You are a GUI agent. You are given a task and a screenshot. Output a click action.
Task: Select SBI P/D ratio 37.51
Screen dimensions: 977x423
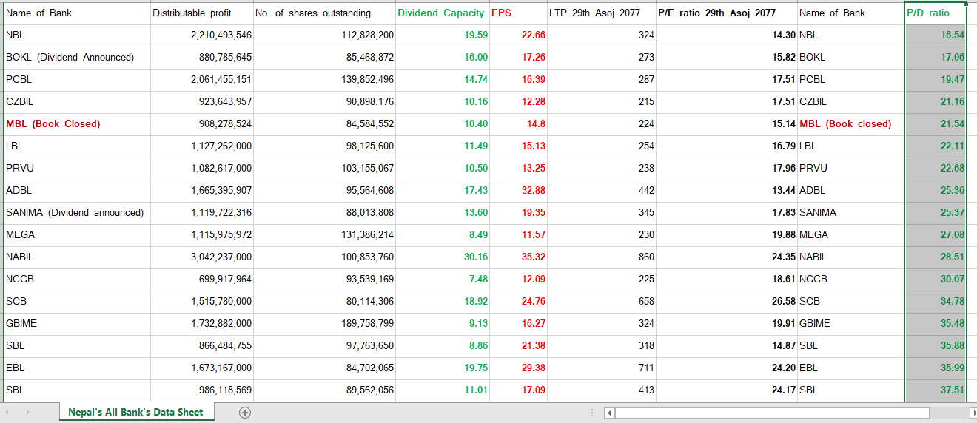[936, 390]
